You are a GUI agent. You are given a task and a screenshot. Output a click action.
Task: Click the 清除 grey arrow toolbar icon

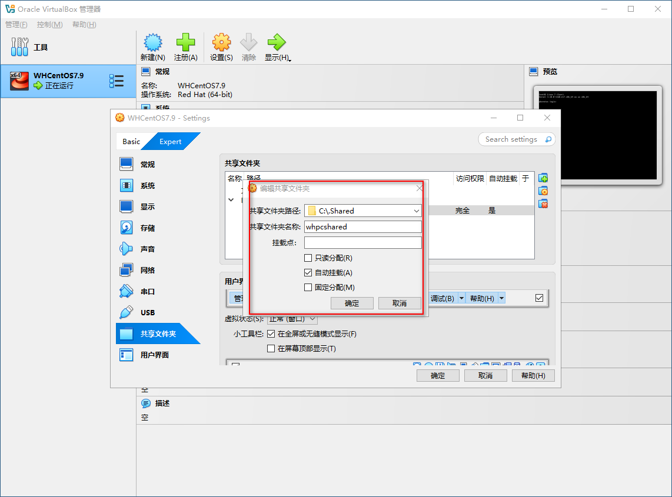pyautogui.click(x=248, y=42)
